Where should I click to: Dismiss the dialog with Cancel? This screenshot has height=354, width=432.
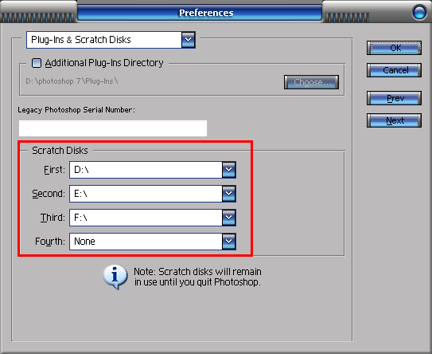tap(394, 70)
